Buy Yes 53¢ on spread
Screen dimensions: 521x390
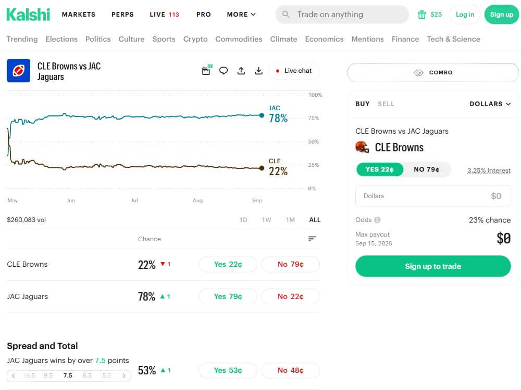click(228, 370)
